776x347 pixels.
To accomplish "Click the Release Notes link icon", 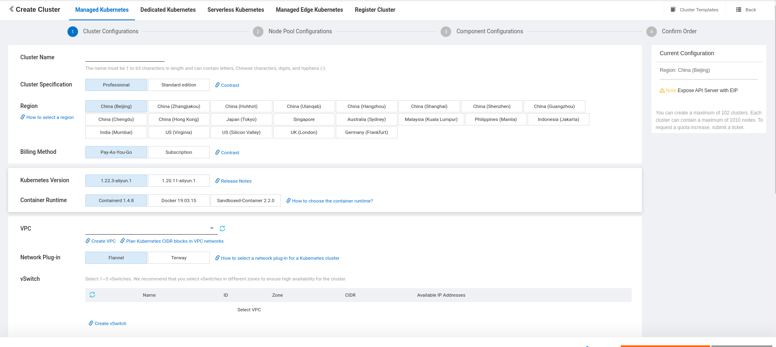I will tap(217, 181).
